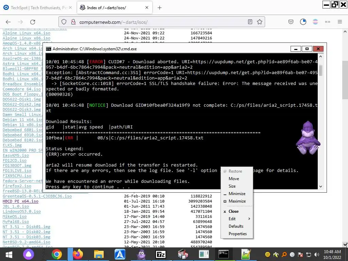Open NT 3.51 - Disk01.img link

click(27, 227)
